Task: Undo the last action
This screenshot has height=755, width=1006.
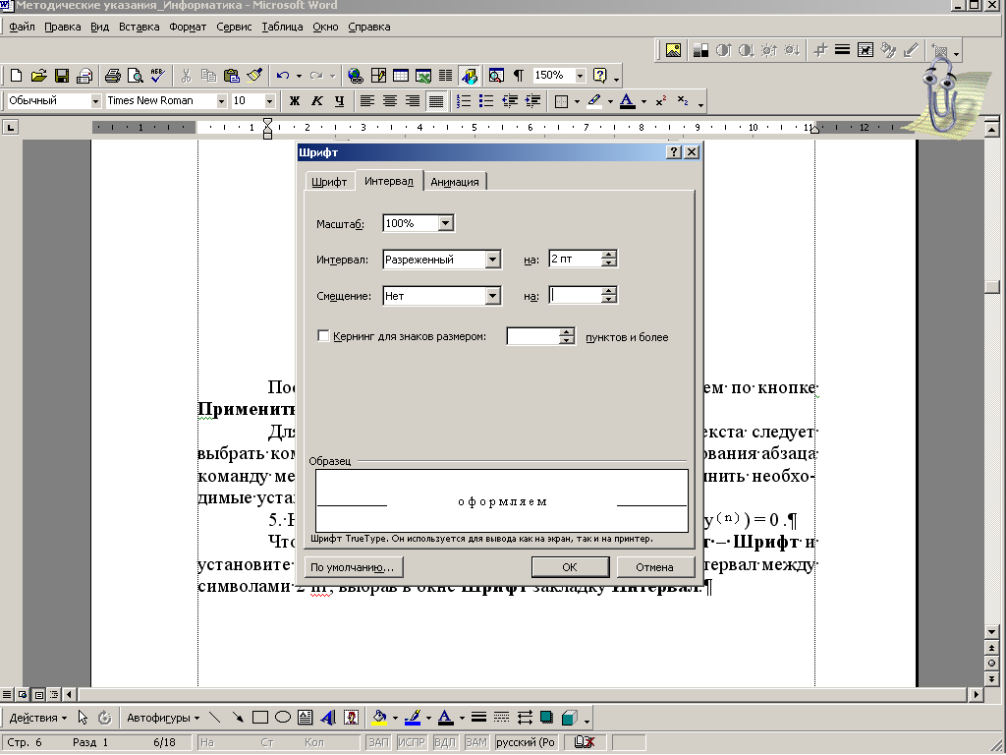Action: click(282, 76)
